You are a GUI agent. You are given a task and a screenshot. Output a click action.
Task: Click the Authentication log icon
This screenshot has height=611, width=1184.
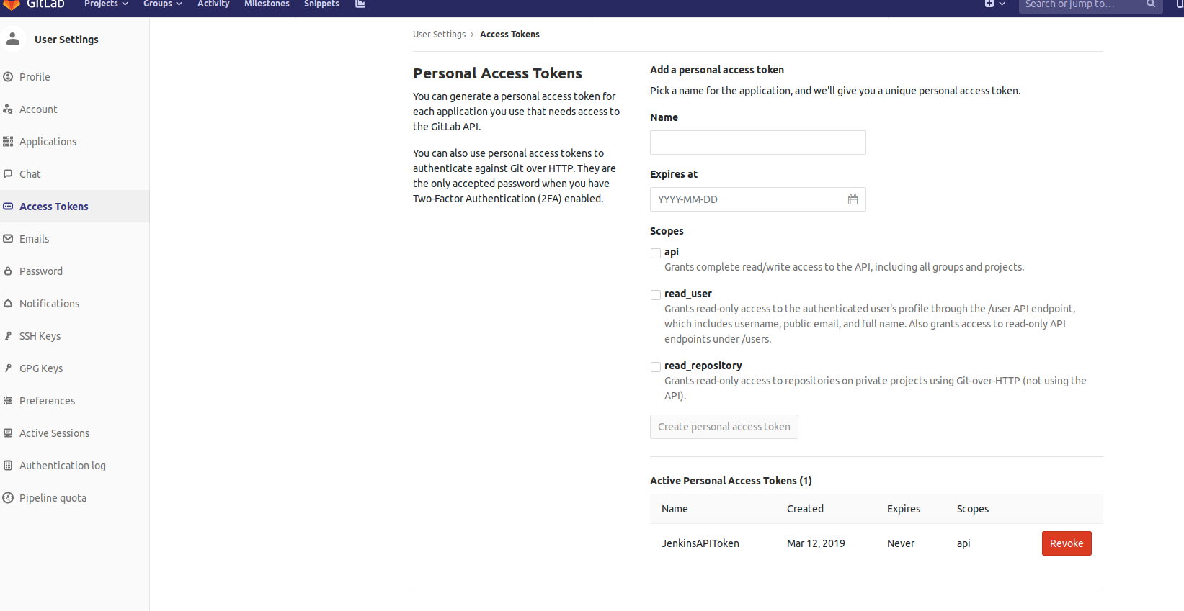tap(8, 466)
